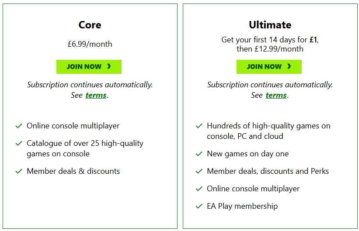This screenshot has width=359, height=231.
Task: Click checkmark next to Catalogue of over 25 games
Action: click(x=19, y=143)
